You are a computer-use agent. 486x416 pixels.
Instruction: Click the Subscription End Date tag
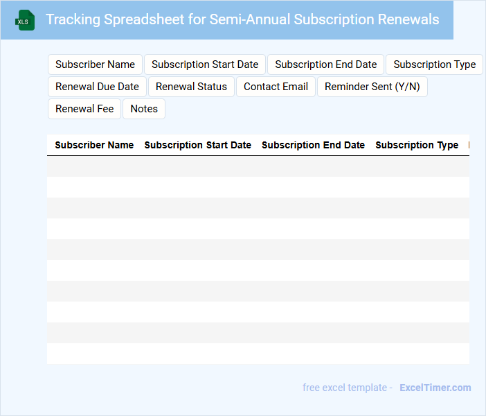tap(325, 64)
